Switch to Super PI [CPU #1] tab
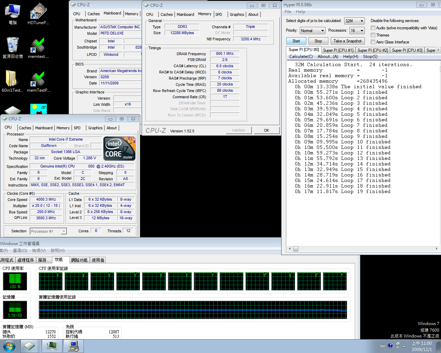Screen dimensions: 441x353 (x=338, y=50)
